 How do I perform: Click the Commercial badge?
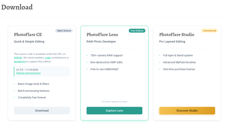tap(209, 31)
